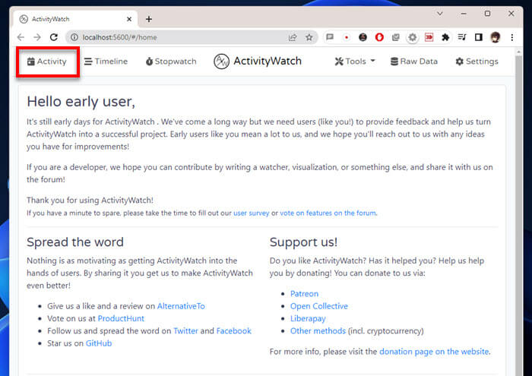Minimize the browser window
Image resolution: width=532 pixels, height=376 pixels.
point(464,14)
